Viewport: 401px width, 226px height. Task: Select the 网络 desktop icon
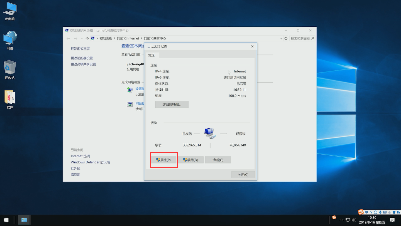click(x=10, y=41)
